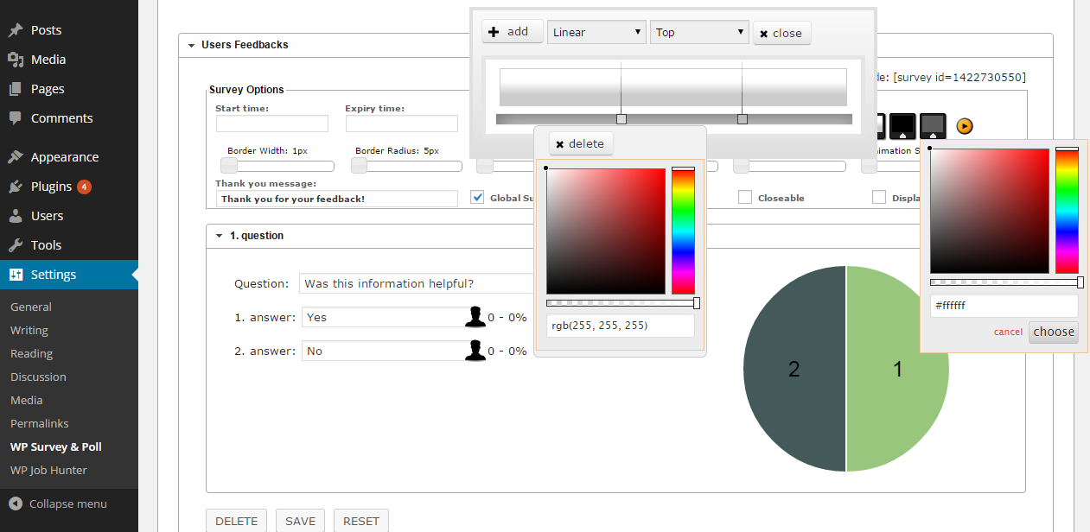Viewport: 1090px width, 532px height.
Task: Enable the Closeable checkbox
Action: pos(744,197)
